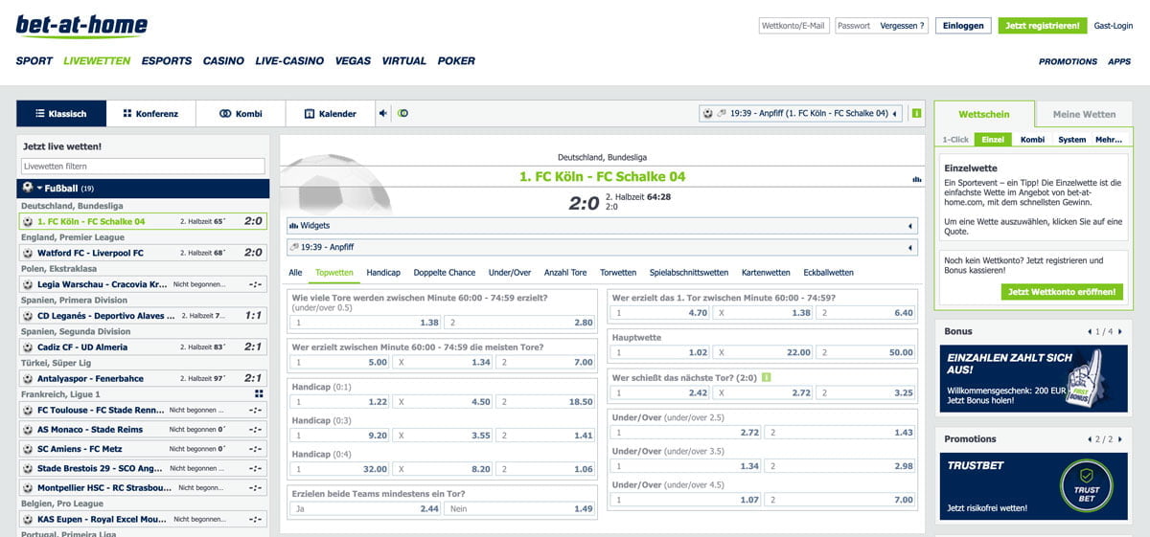Screen dimensions: 1150x537
Task: Click the green info icon top right of match bar
Action: point(917,113)
